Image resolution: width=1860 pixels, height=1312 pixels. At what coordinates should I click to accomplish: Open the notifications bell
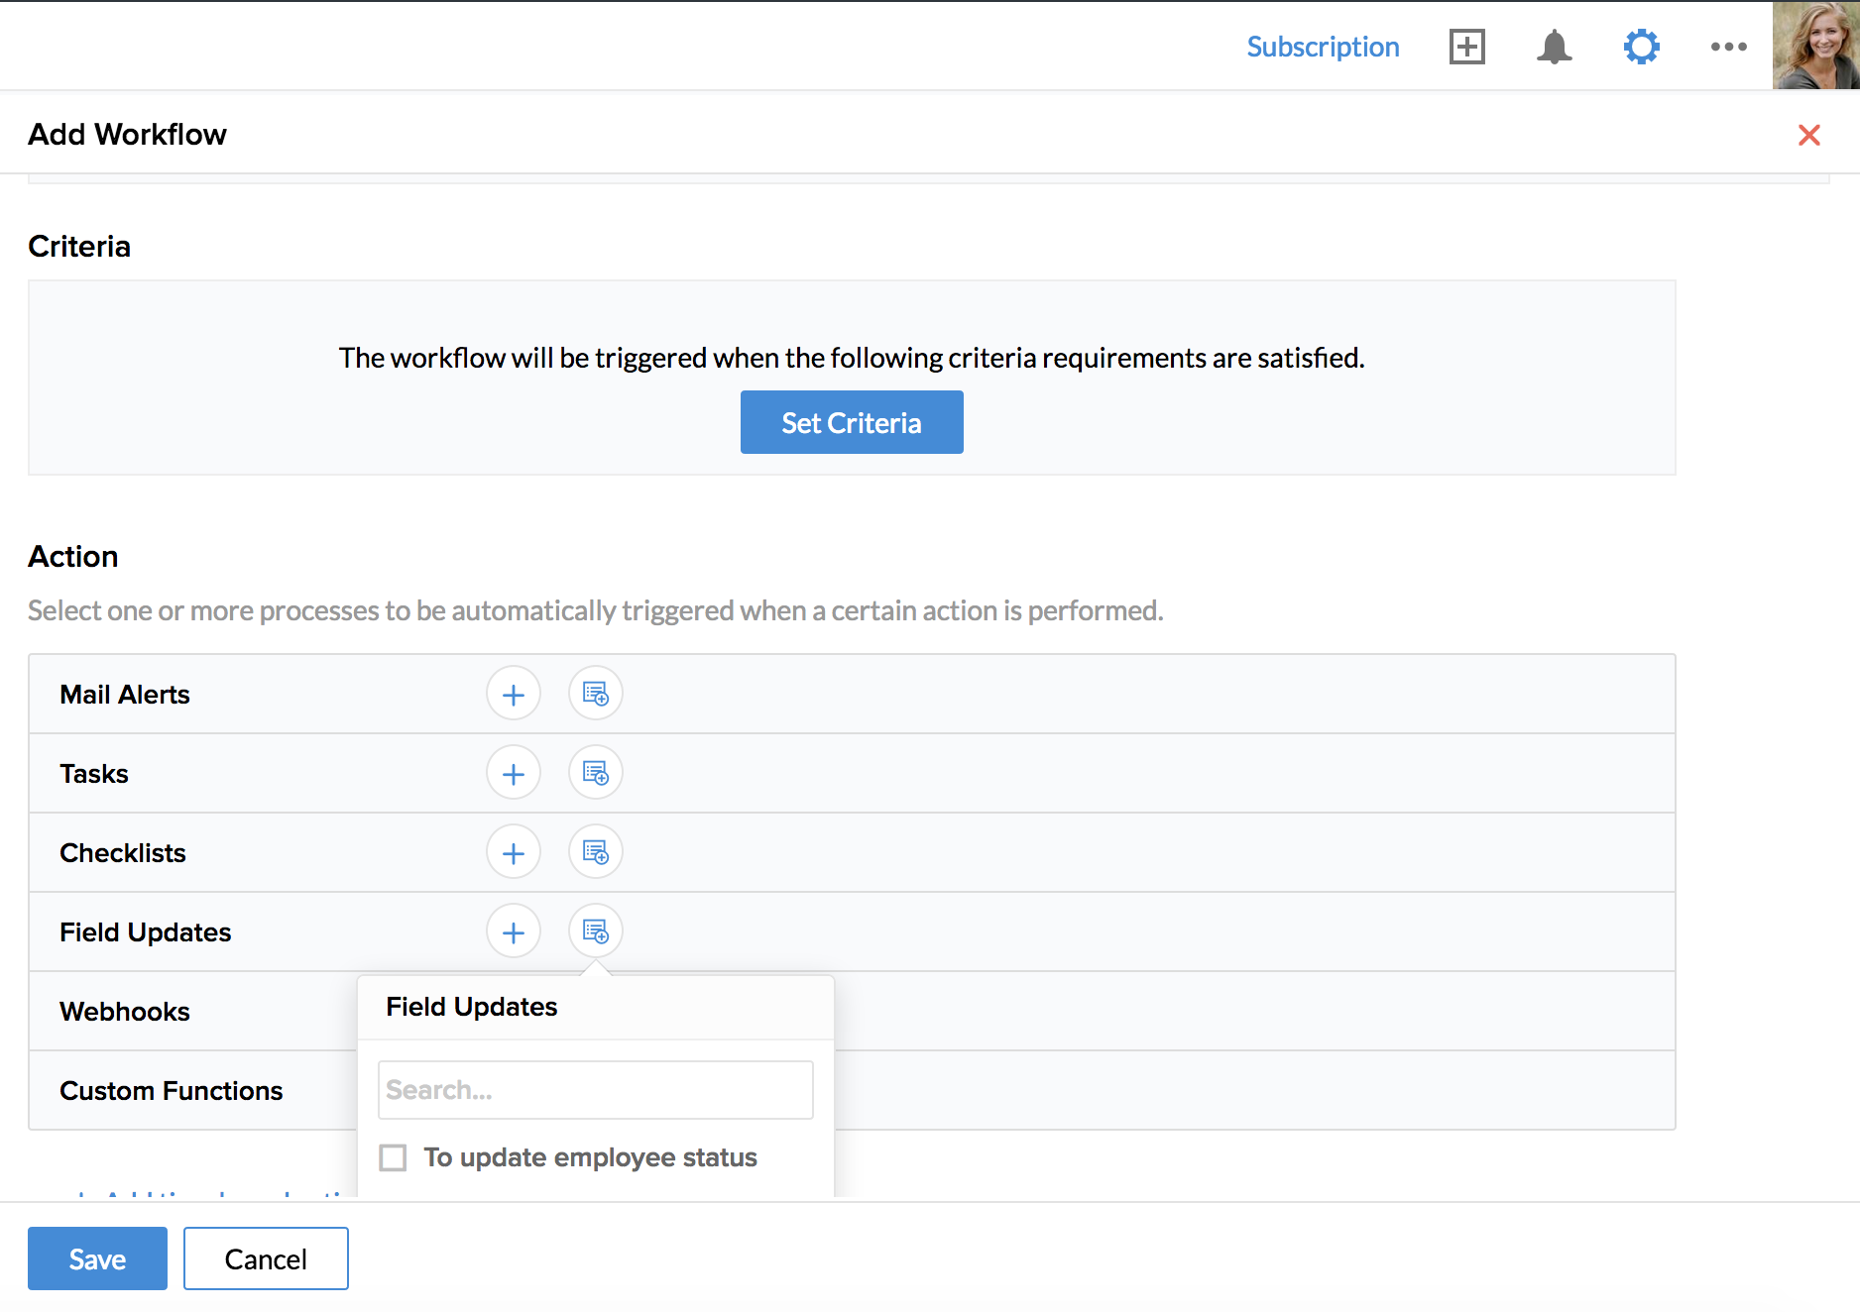click(1554, 47)
